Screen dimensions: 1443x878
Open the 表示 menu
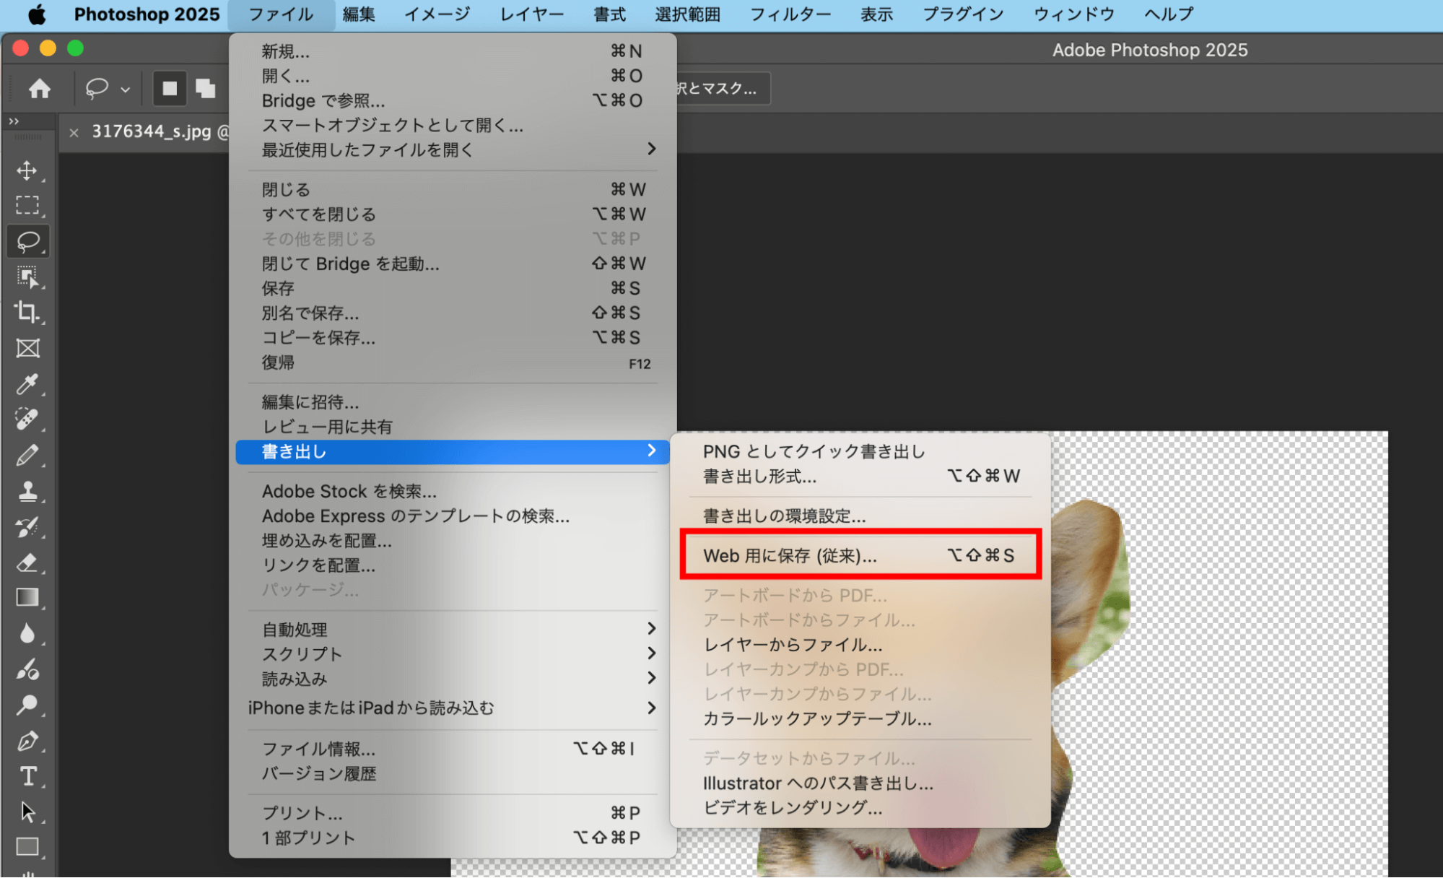pyautogui.click(x=877, y=14)
